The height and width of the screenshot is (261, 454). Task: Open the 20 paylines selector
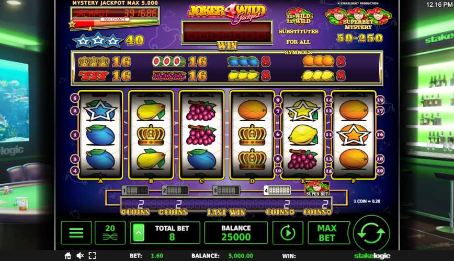coord(110,233)
